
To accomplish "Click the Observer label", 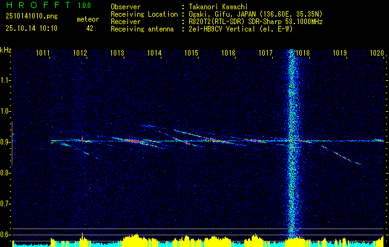I will pyautogui.click(x=126, y=7).
